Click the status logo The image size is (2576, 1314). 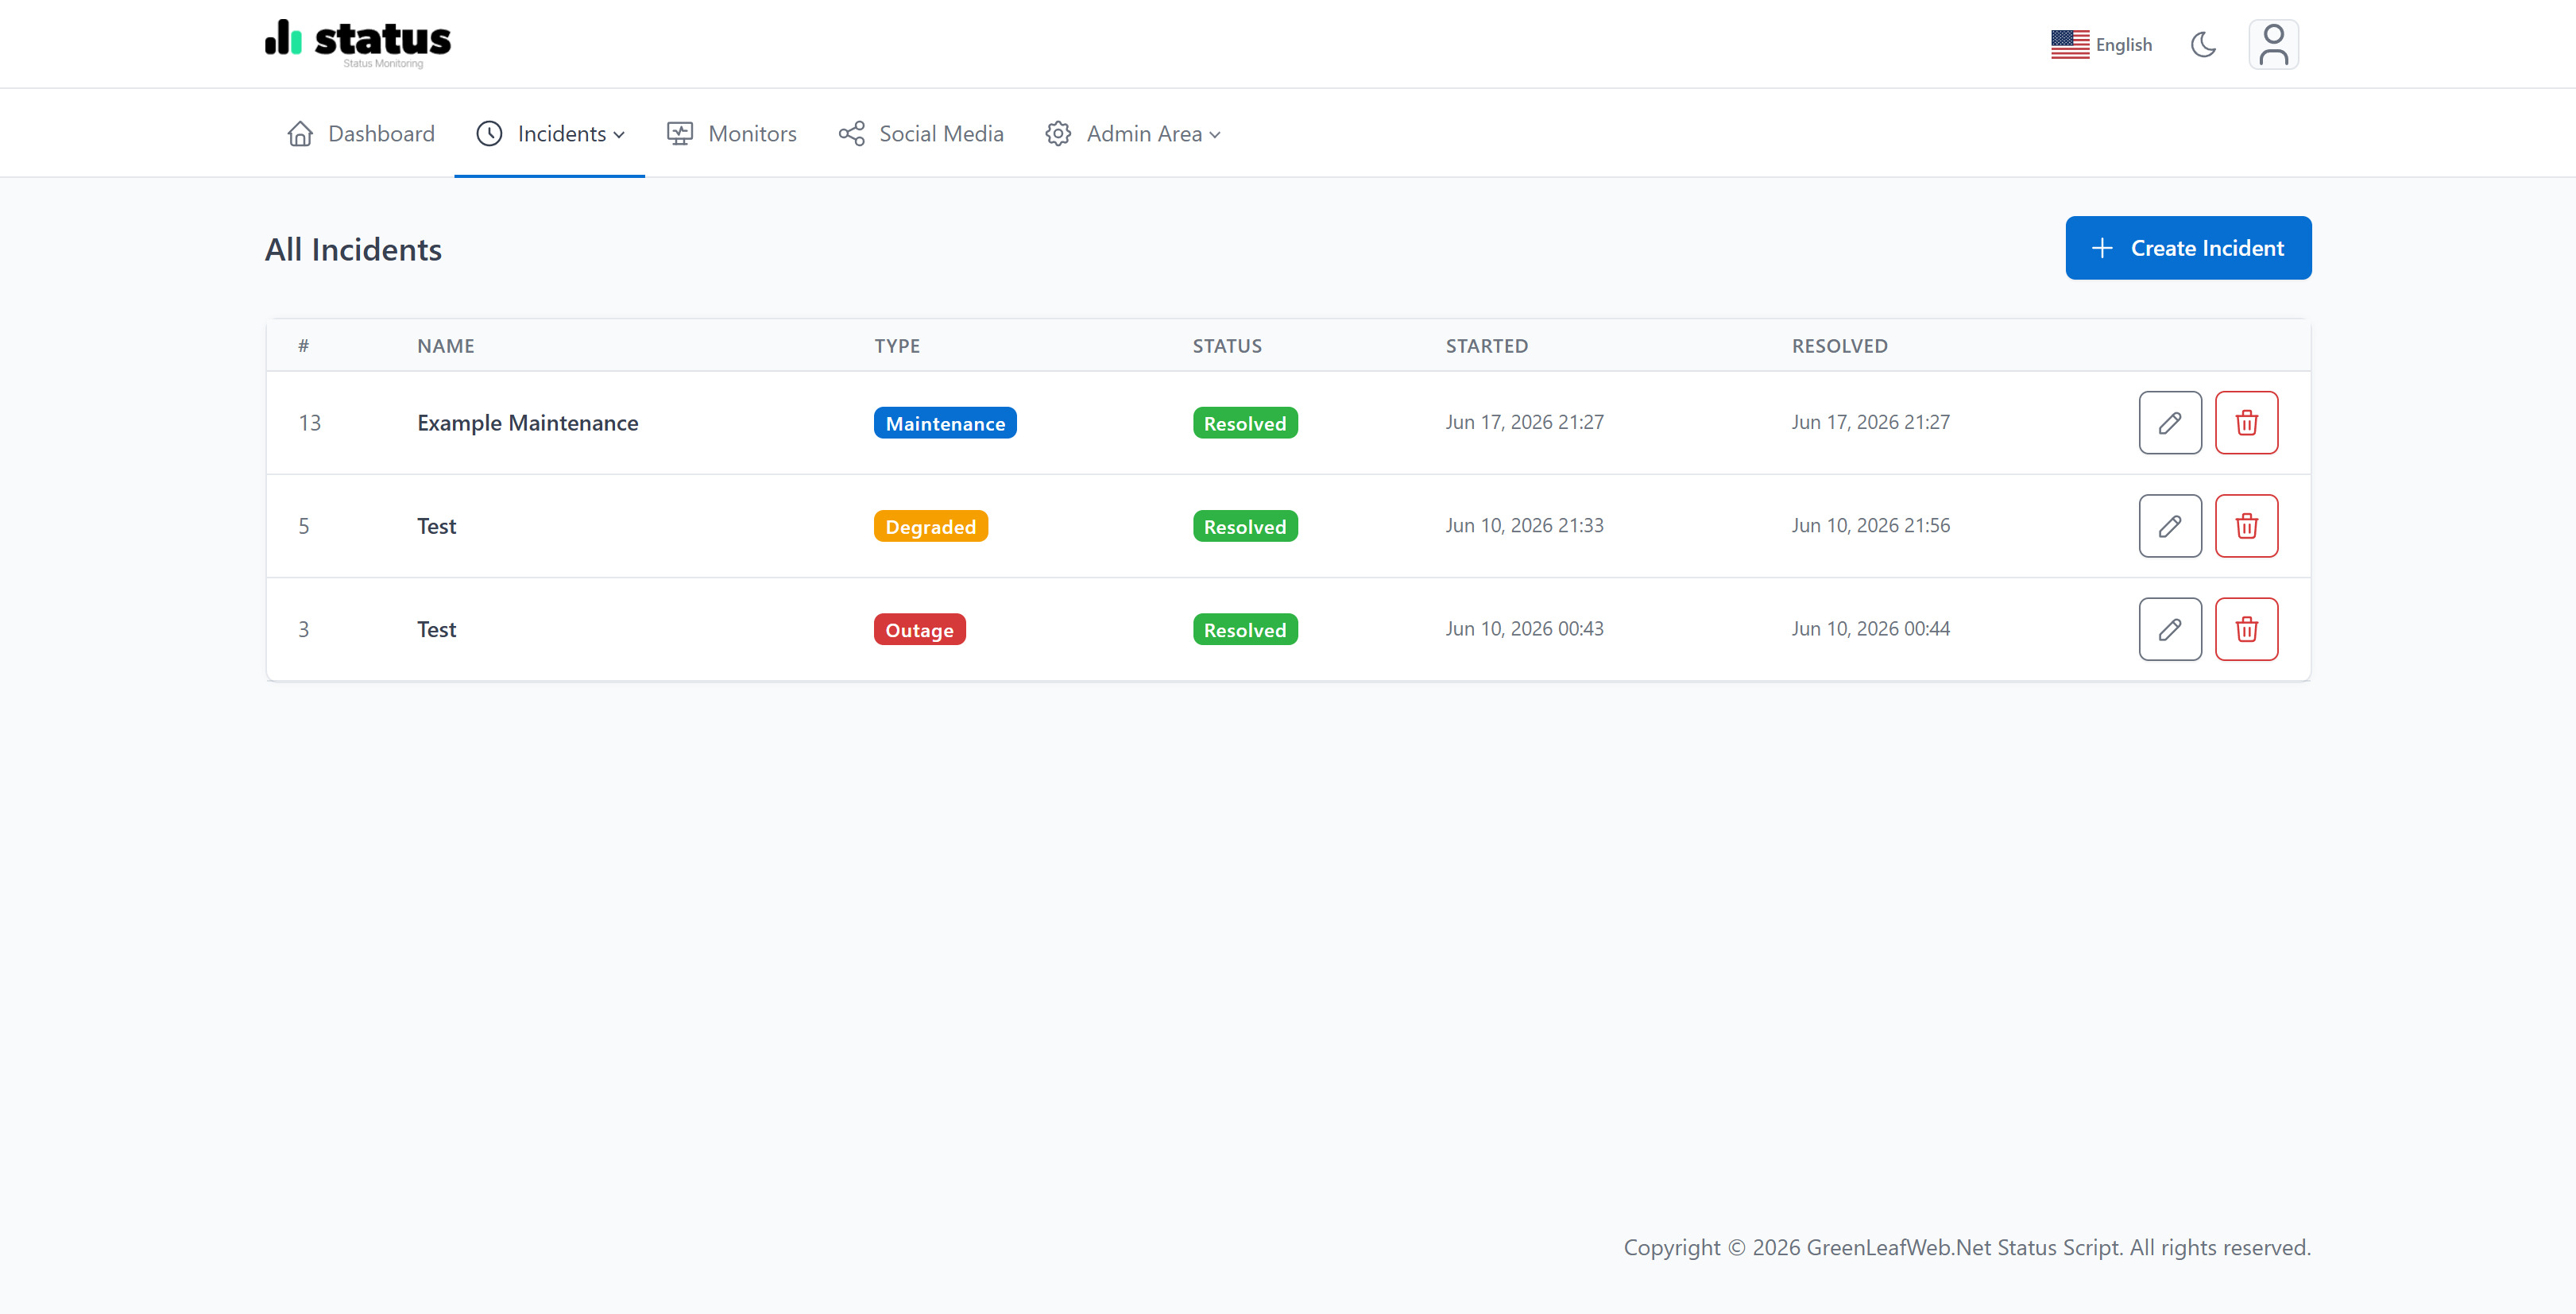coord(358,43)
